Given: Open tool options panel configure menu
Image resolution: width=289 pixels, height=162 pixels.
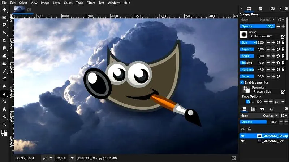Looking at the screenshot, I should click(286, 9).
